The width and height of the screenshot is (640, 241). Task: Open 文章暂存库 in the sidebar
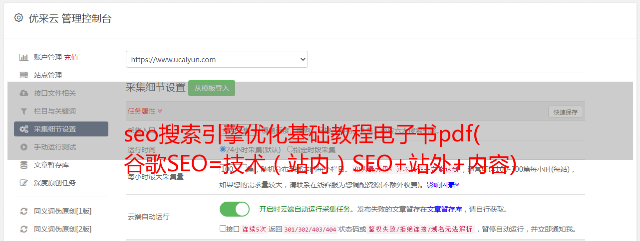click(x=51, y=165)
